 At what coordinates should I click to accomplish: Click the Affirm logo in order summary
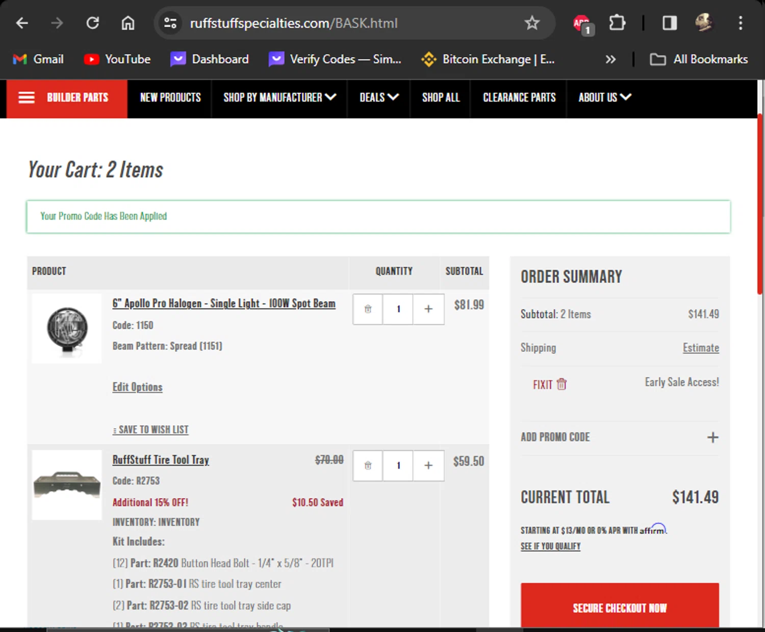click(x=653, y=529)
